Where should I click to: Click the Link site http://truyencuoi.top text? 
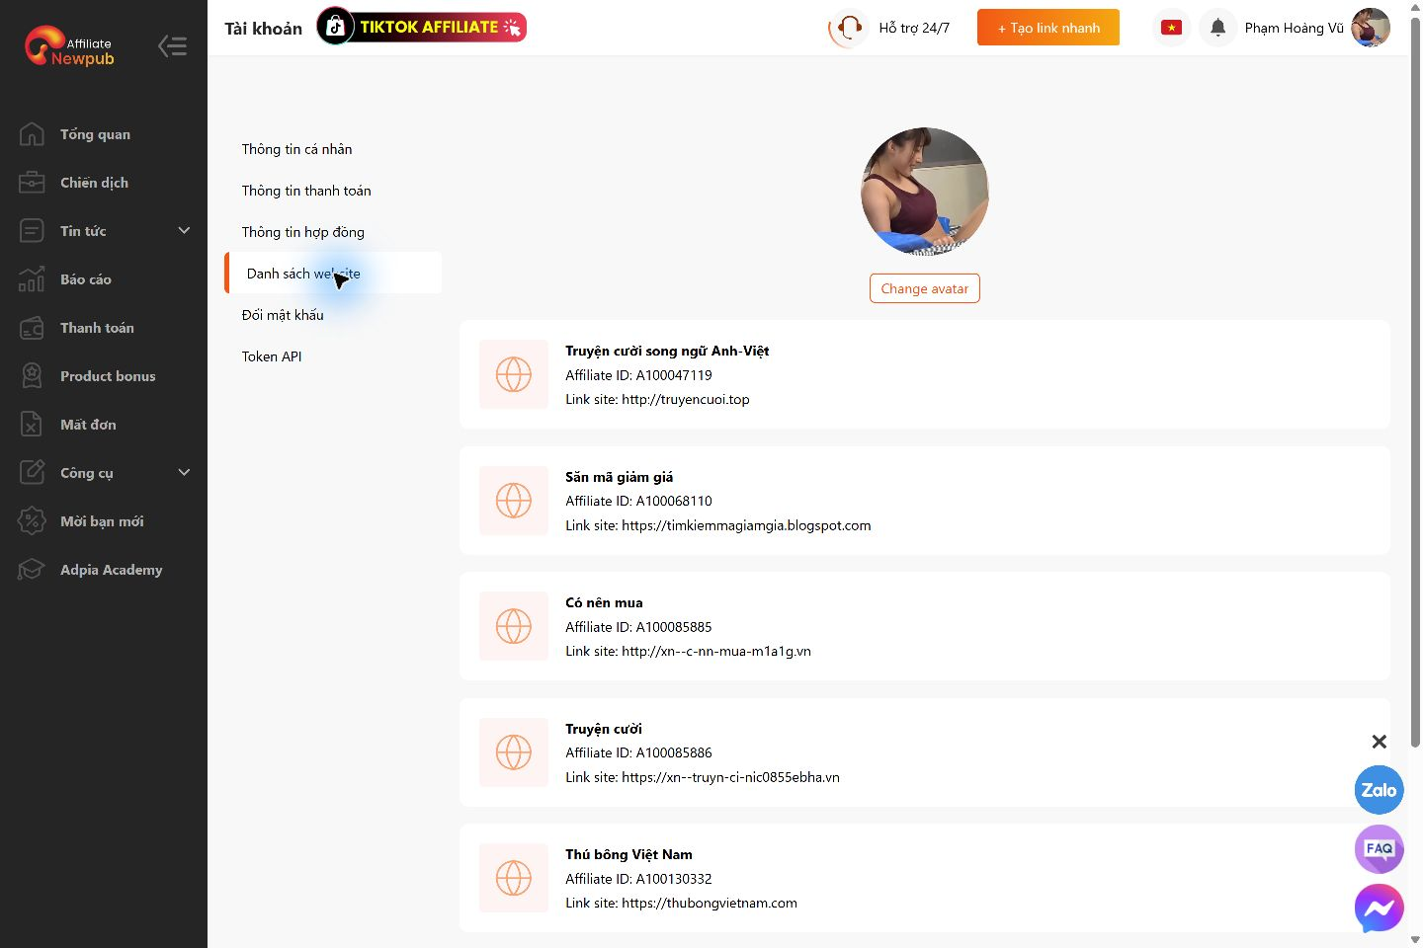click(x=657, y=400)
